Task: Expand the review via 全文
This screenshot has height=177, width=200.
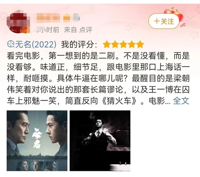Action: [x=181, y=101]
